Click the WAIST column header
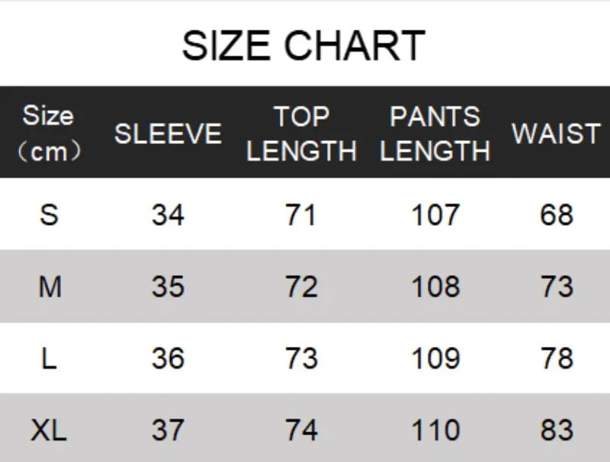The image size is (610, 462). coord(557,133)
